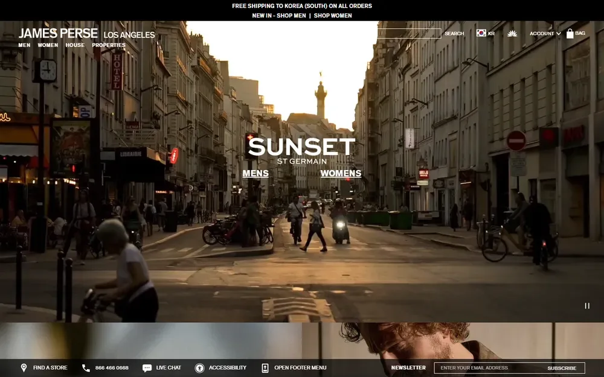Screen dimensions: 604x377
Task: Click the Accessibility person icon
Action: [x=199, y=368]
